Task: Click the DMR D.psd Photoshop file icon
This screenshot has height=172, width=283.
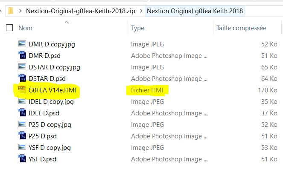Action: tap(22, 55)
